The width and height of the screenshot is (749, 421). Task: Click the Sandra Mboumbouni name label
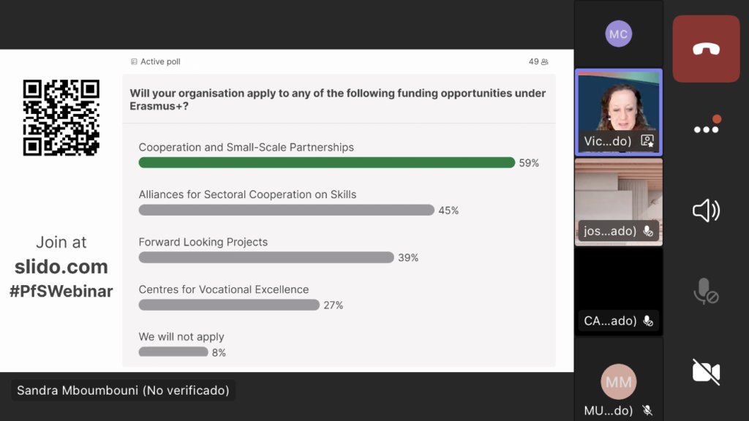point(123,390)
